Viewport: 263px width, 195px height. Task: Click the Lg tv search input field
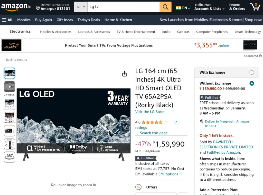124,7
